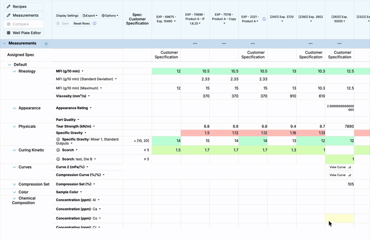Select the yellow highlighted Concentration Co cell
This screenshot has width=370, height=240.
(339, 218)
